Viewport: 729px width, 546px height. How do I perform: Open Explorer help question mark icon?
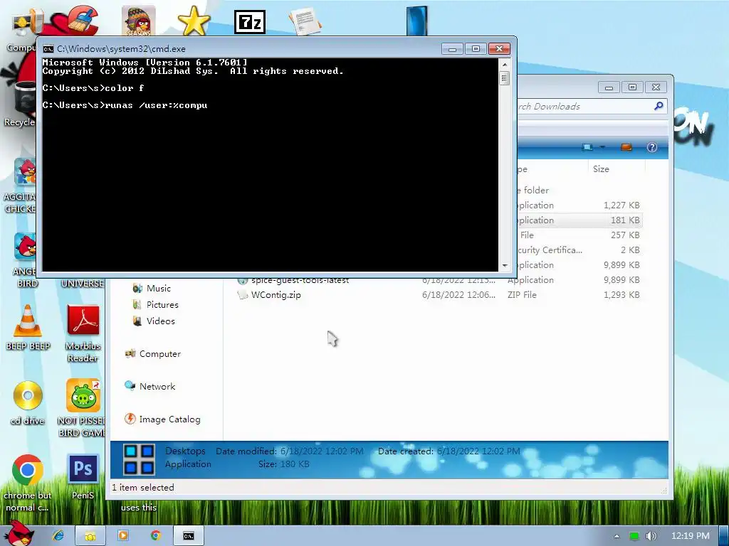(652, 147)
